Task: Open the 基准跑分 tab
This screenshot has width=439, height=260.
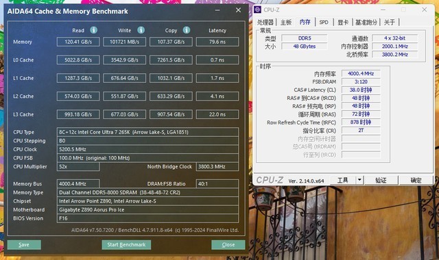Action: (x=366, y=23)
